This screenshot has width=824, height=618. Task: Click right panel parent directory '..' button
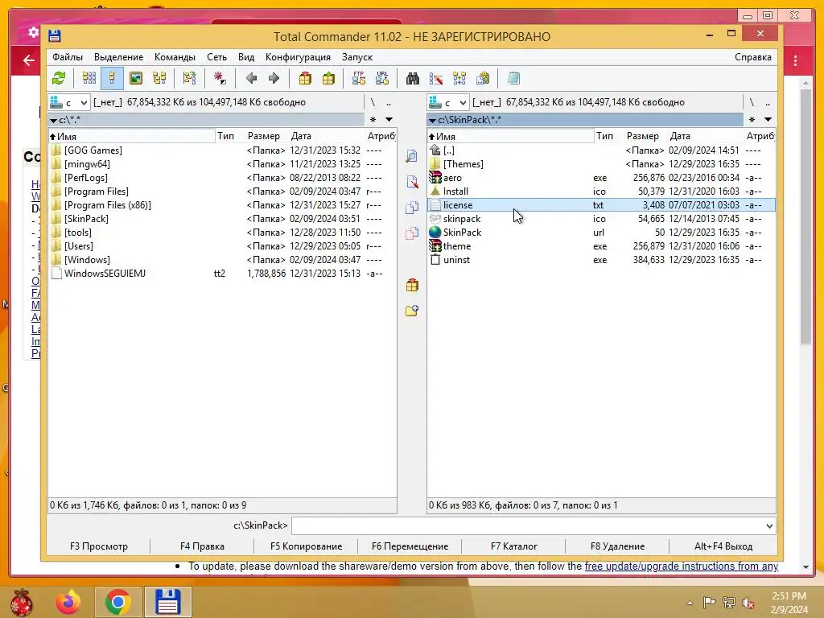768,102
